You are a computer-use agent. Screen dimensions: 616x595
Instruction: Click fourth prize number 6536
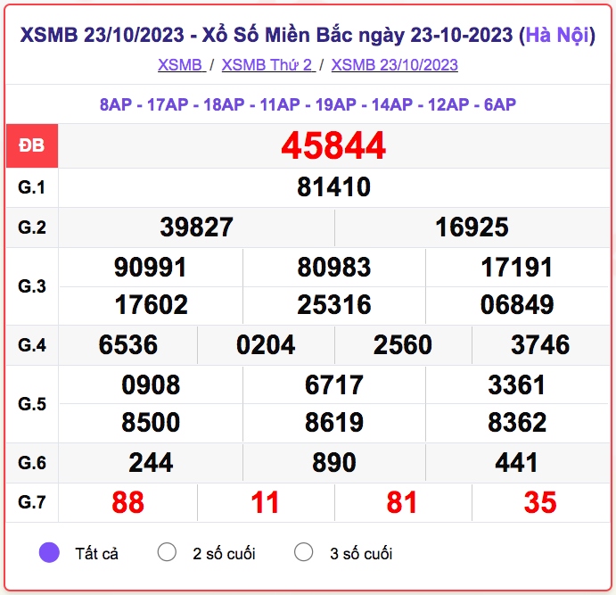[x=128, y=345]
